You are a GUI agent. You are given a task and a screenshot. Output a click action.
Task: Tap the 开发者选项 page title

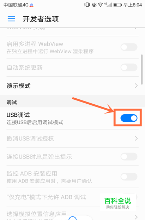coord(41,19)
